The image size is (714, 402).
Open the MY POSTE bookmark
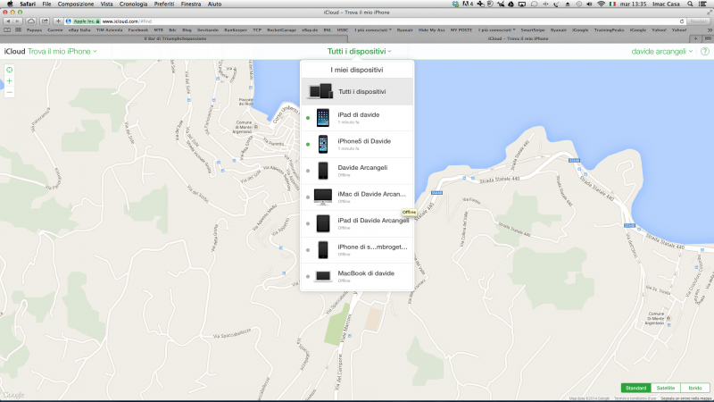tap(461, 30)
